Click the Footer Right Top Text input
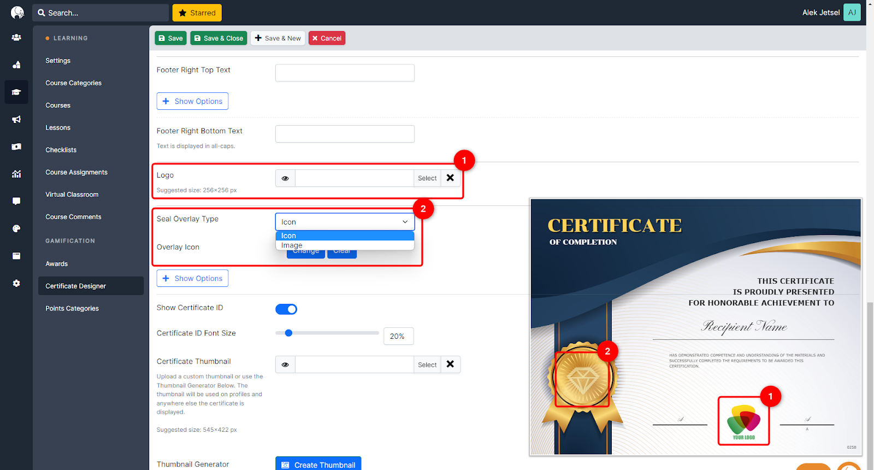Viewport: 874px width, 470px height. click(x=345, y=73)
